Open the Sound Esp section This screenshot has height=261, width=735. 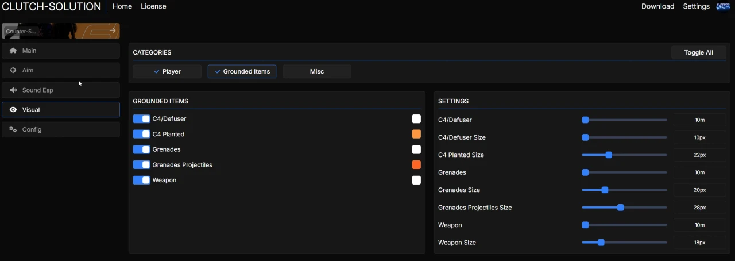coord(61,90)
